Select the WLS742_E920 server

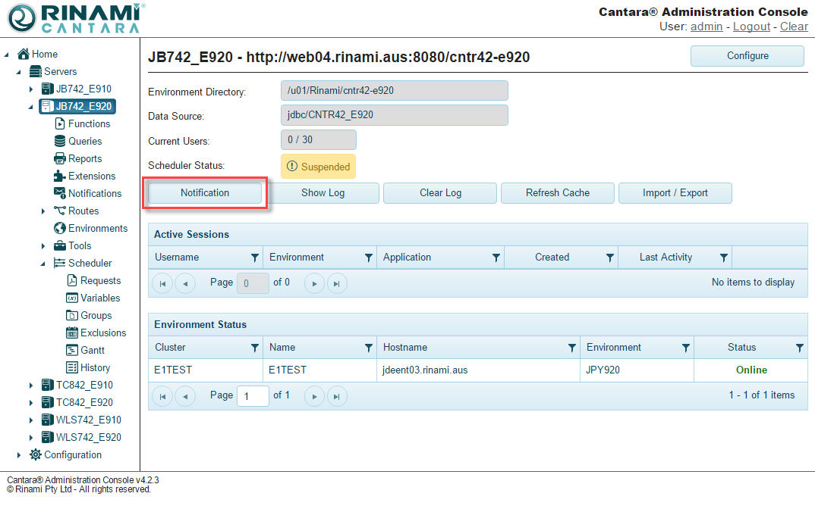click(88, 437)
